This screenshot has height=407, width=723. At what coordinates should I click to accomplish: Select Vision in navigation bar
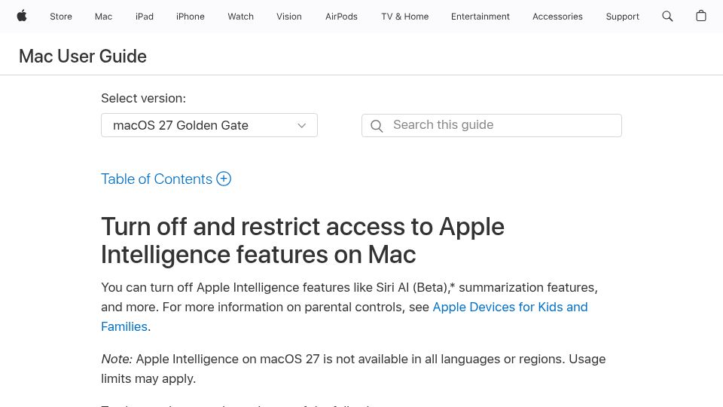[x=289, y=17]
